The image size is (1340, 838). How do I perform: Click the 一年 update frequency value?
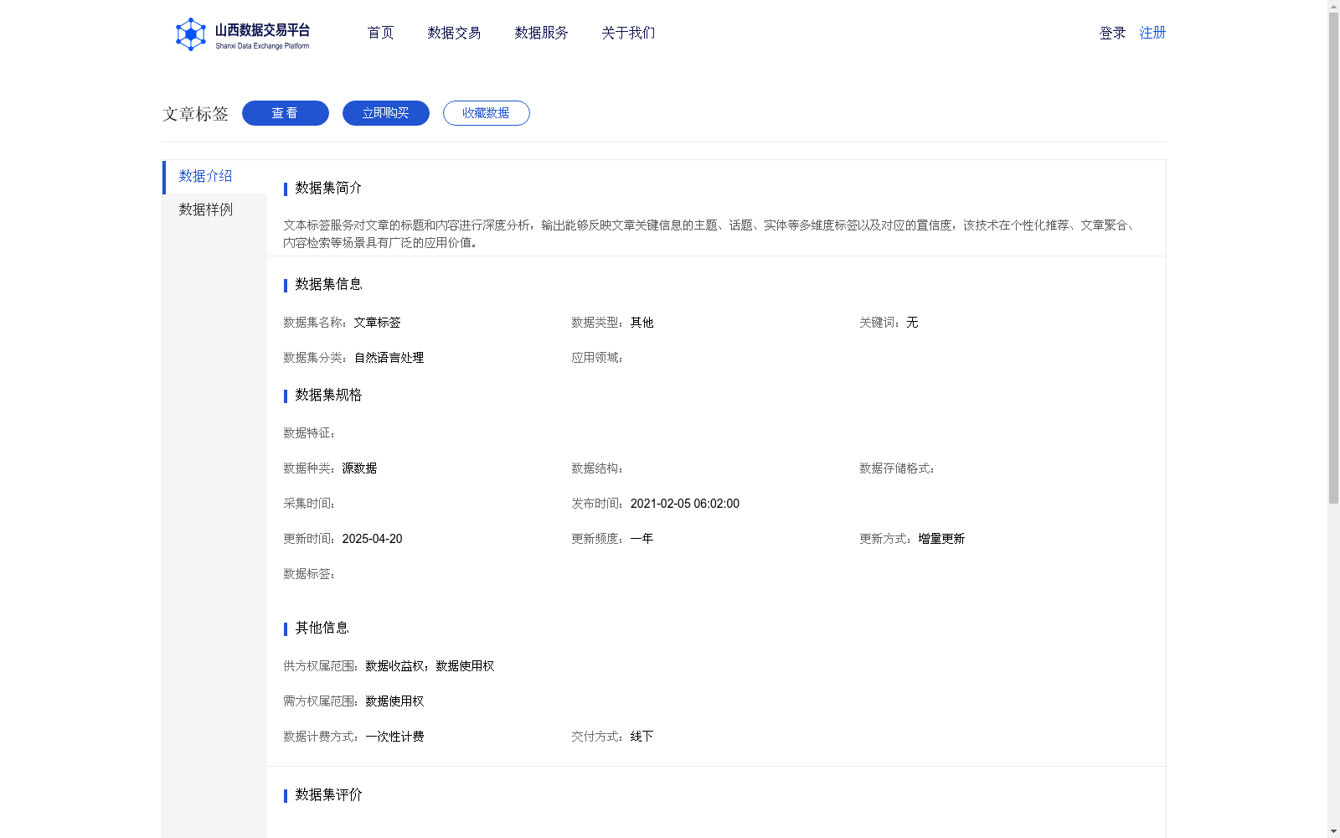(642, 539)
